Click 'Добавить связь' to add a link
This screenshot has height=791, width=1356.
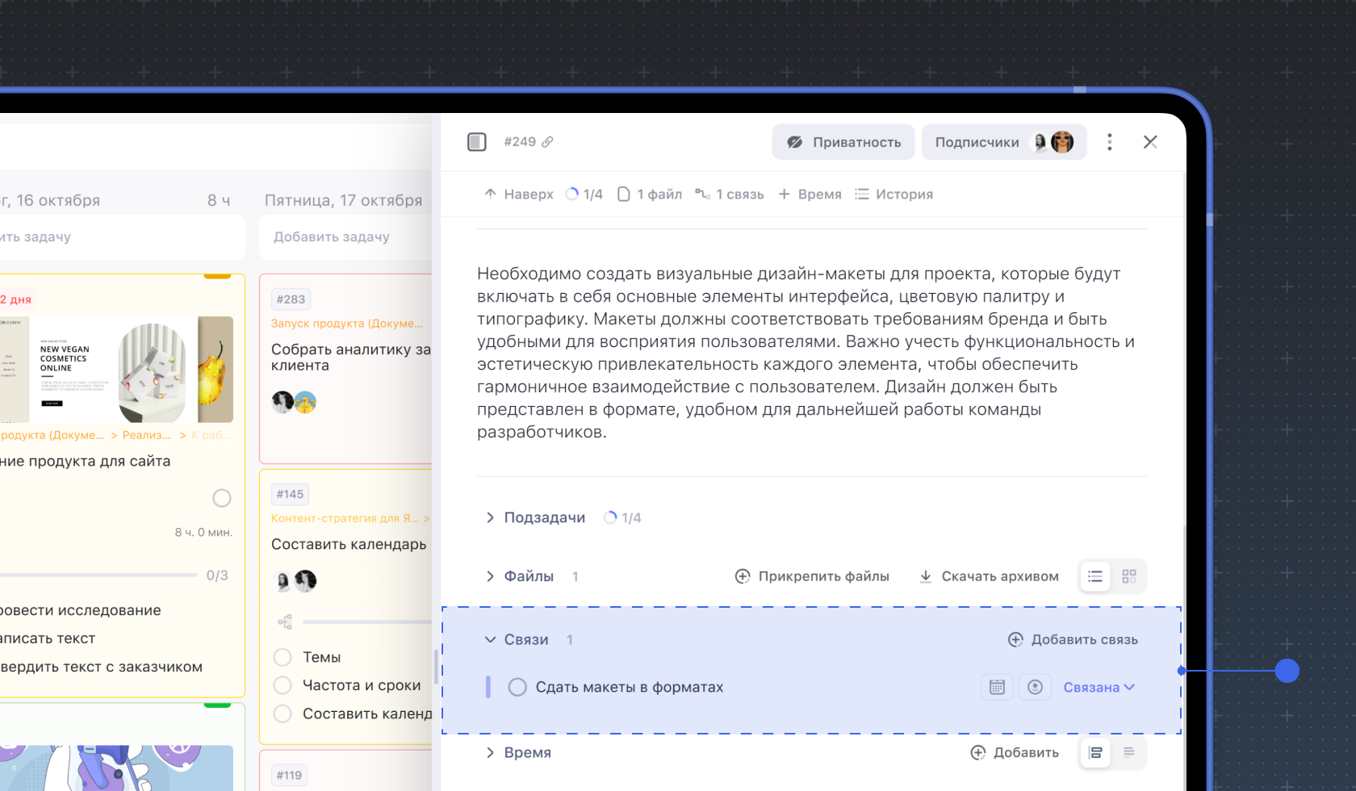point(1073,639)
